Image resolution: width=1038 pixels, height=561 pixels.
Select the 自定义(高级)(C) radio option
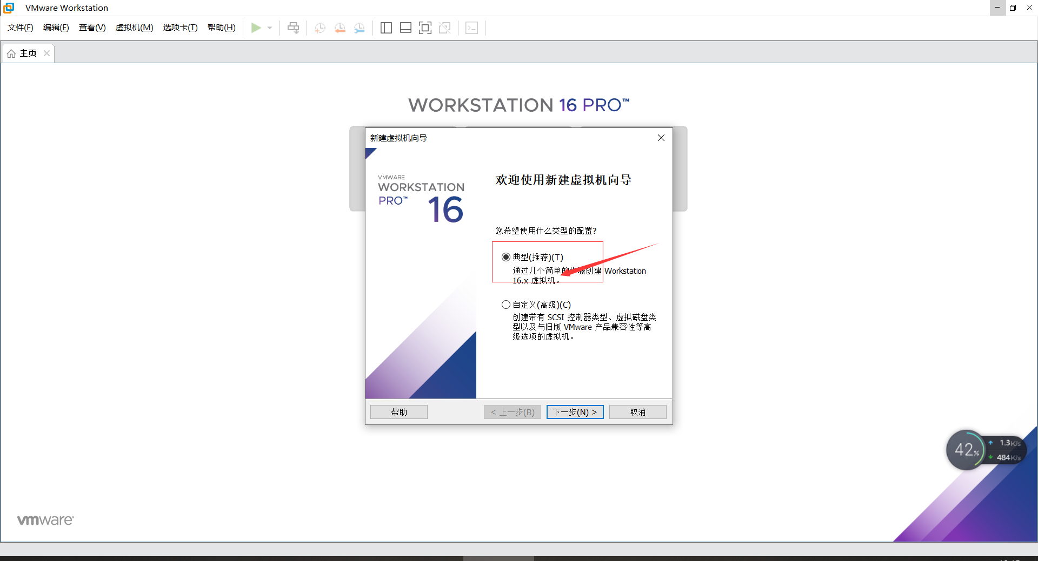pyautogui.click(x=505, y=305)
